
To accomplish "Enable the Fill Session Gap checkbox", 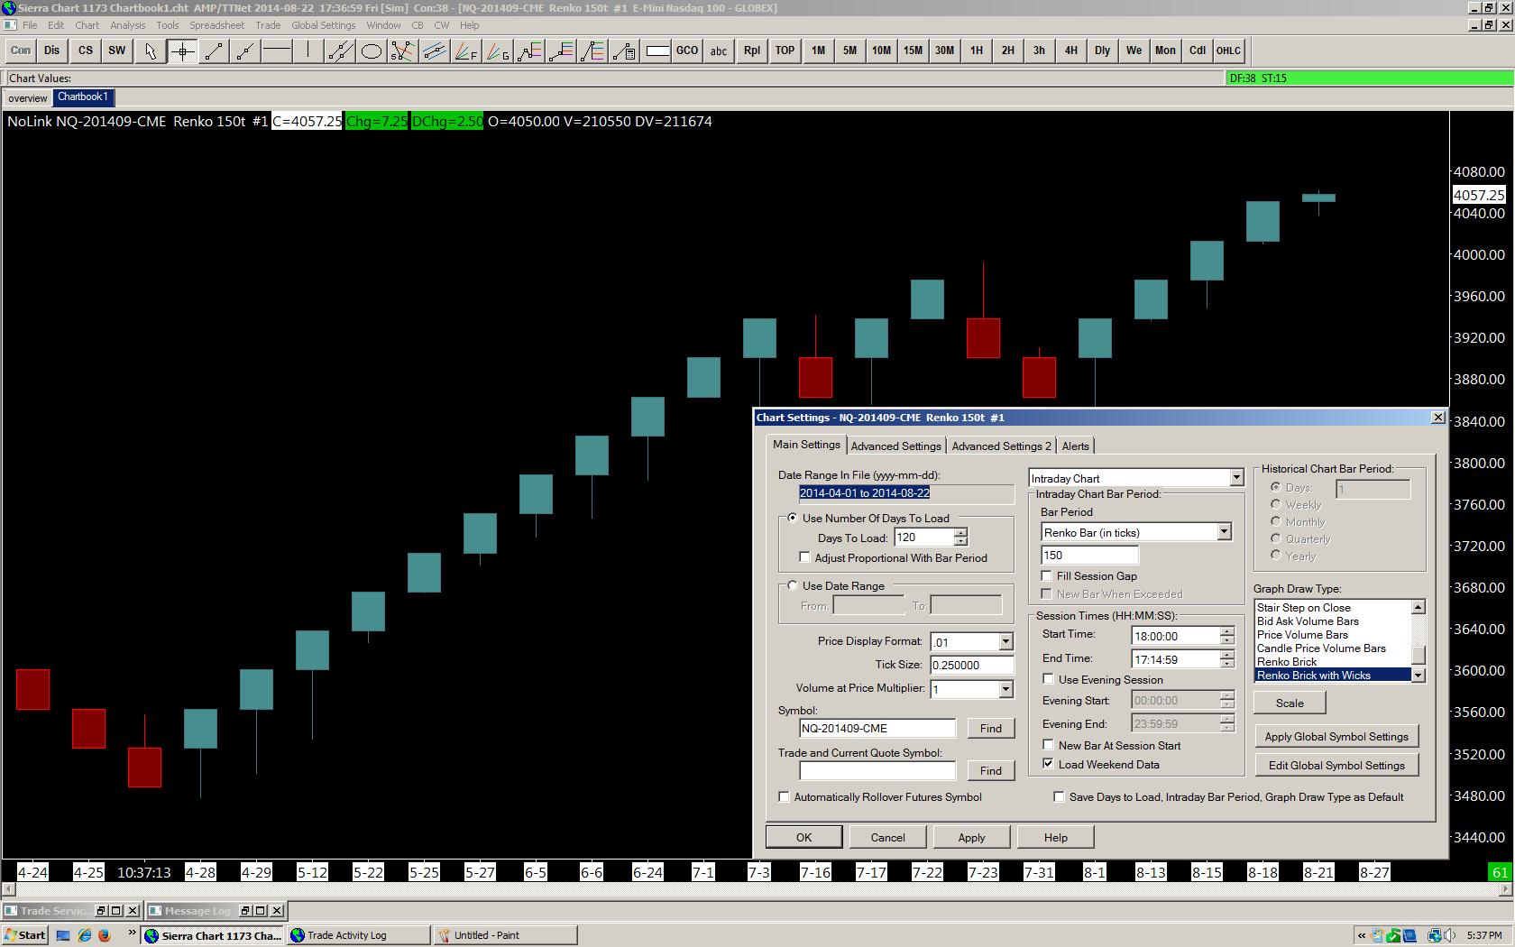I will pos(1047,576).
